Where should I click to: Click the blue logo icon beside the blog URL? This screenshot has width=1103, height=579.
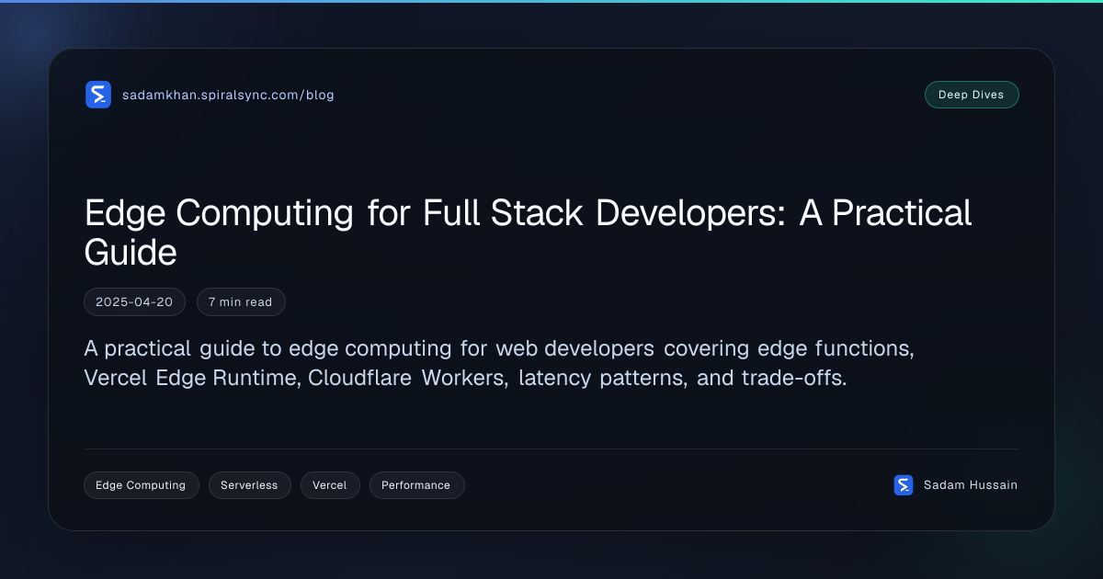98,95
